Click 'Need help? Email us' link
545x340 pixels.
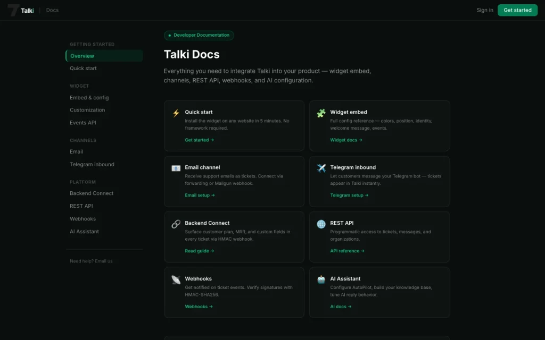click(x=91, y=261)
